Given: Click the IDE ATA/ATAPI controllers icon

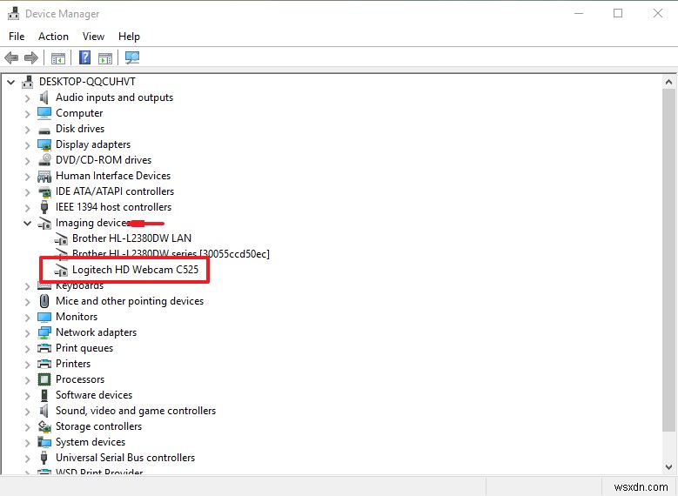Looking at the screenshot, I should coord(44,191).
